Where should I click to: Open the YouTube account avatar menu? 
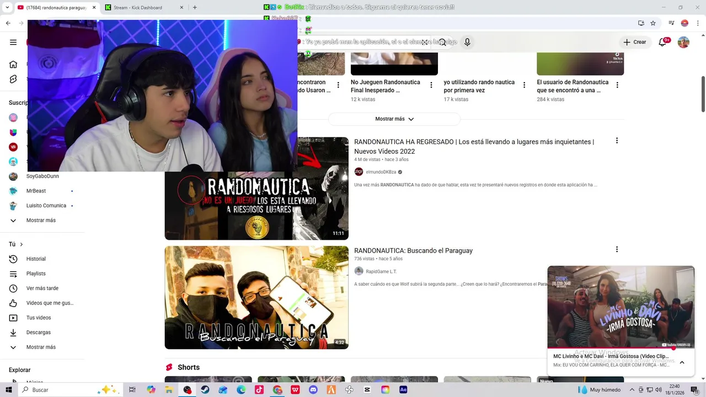(x=683, y=42)
